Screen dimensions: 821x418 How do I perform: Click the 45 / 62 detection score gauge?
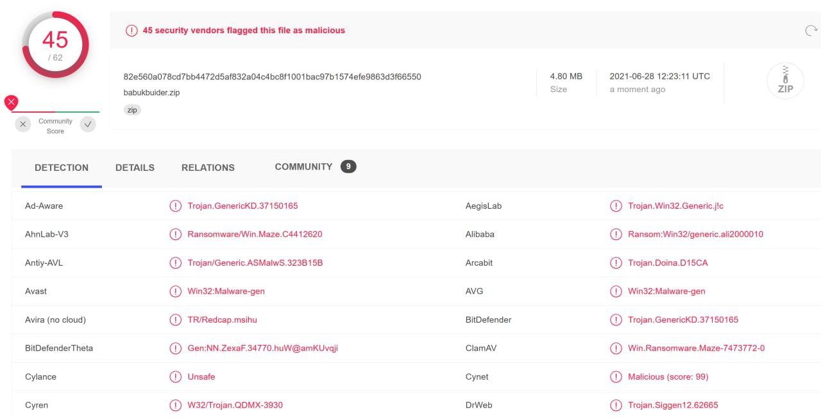(55, 45)
